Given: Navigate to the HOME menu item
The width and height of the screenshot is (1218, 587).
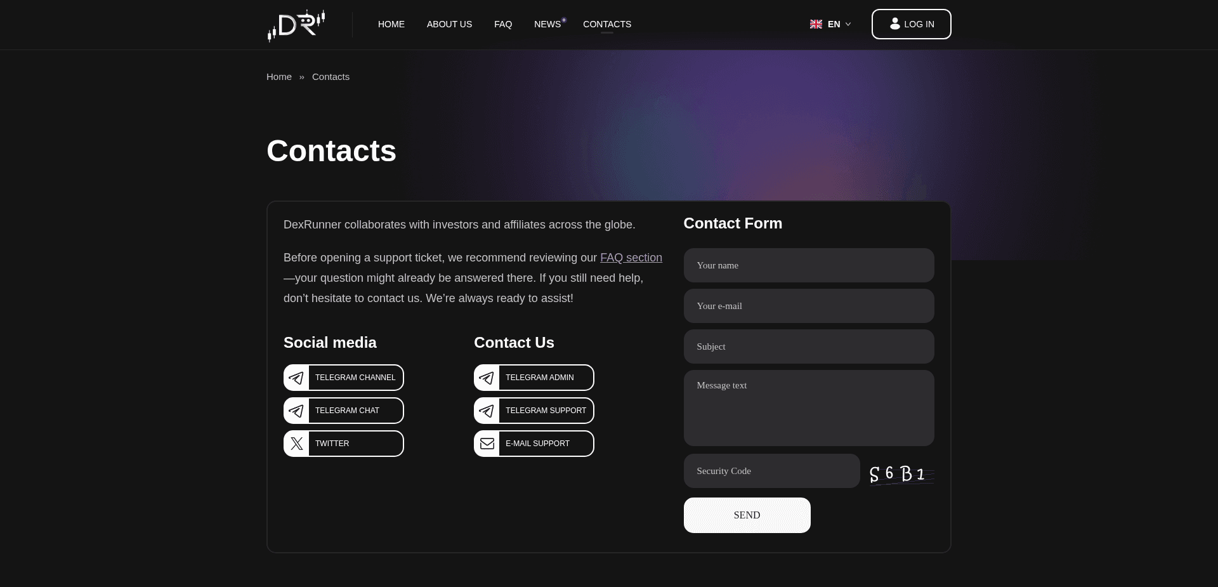Looking at the screenshot, I should [x=391, y=24].
